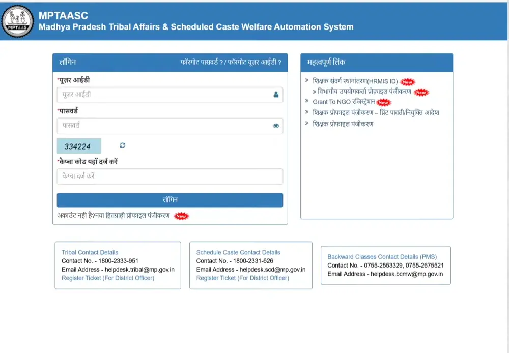Viewport: 509px width, 353px height.
Task: Click the लॉगिन panel heading
Action: (68, 62)
